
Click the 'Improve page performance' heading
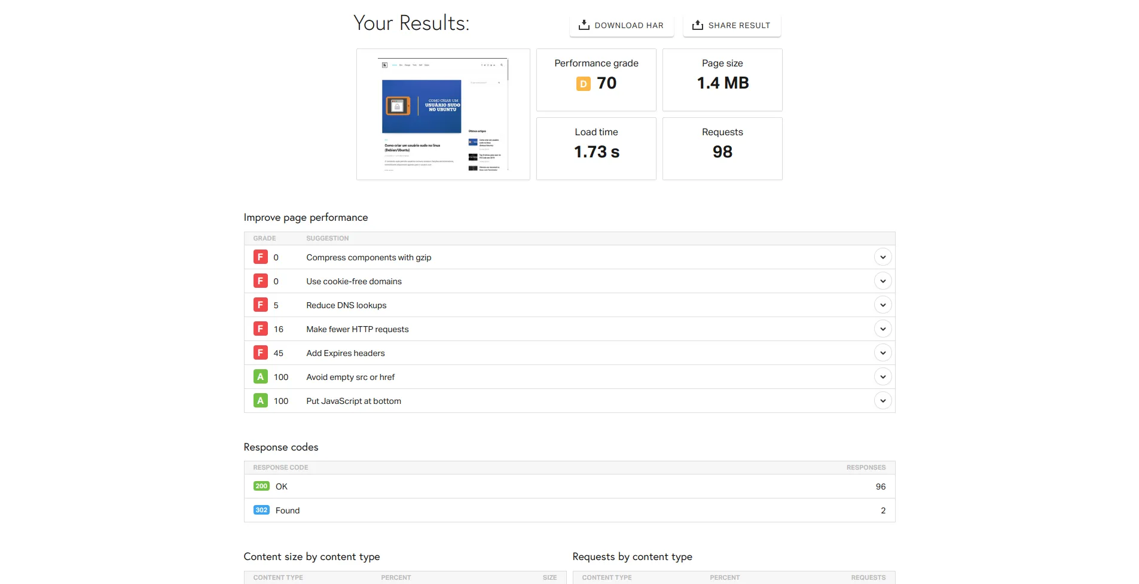(x=306, y=218)
